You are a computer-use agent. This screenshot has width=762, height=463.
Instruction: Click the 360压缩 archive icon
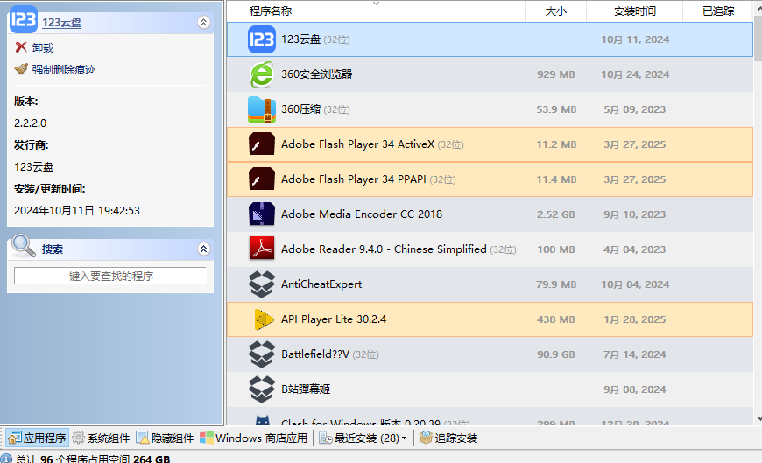[x=262, y=109]
